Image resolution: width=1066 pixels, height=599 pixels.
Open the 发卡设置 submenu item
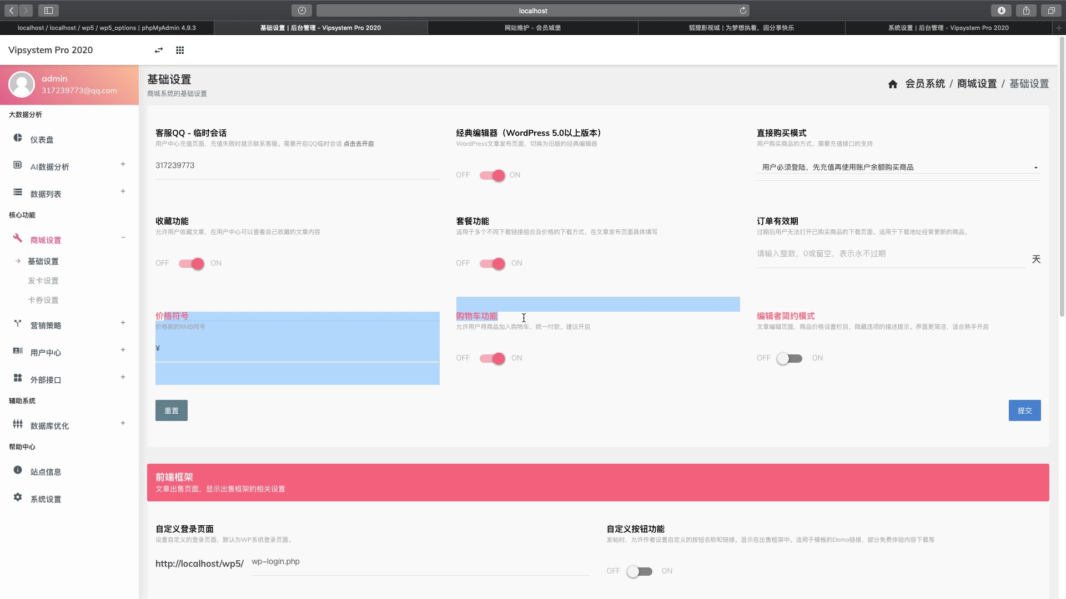(x=43, y=281)
